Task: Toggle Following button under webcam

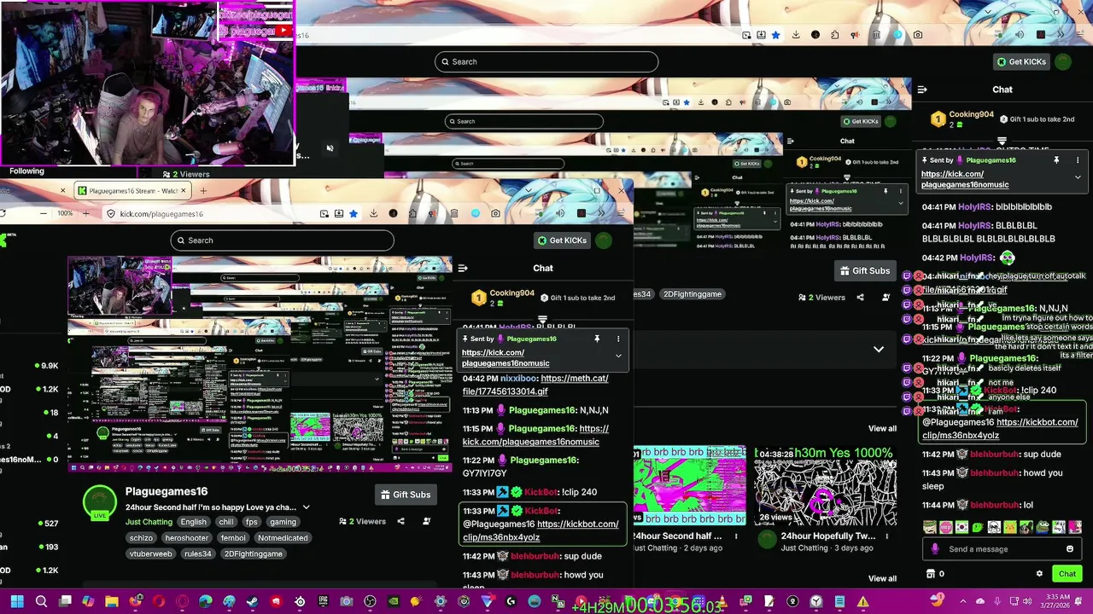Action: pos(26,171)
